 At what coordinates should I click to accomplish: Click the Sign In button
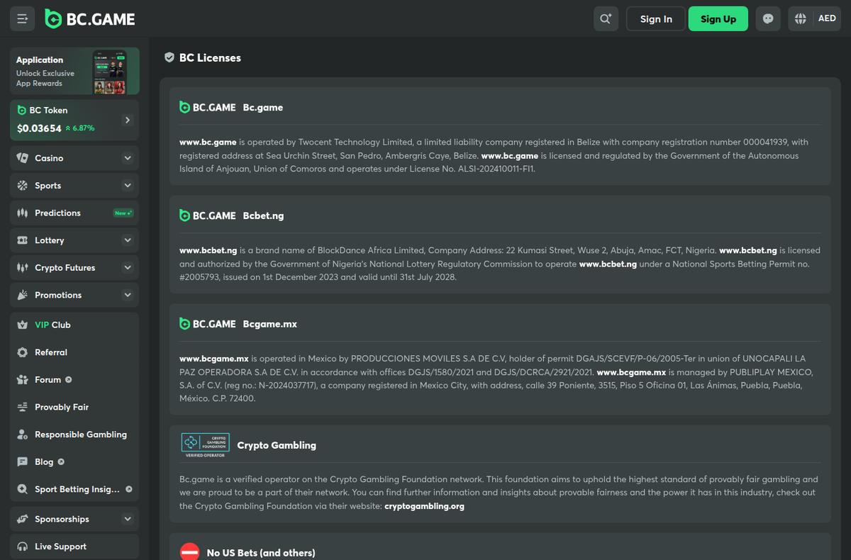(x=656, y=19)
